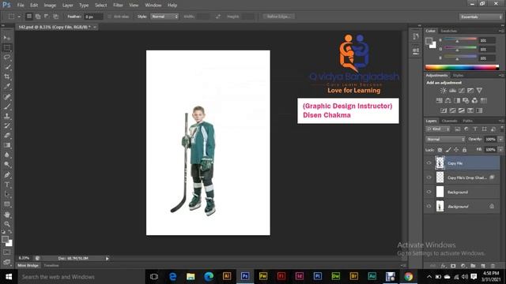The width and height of the screenshot is (506, 284).
Task: Open the Filter menu
Action: 118,6
